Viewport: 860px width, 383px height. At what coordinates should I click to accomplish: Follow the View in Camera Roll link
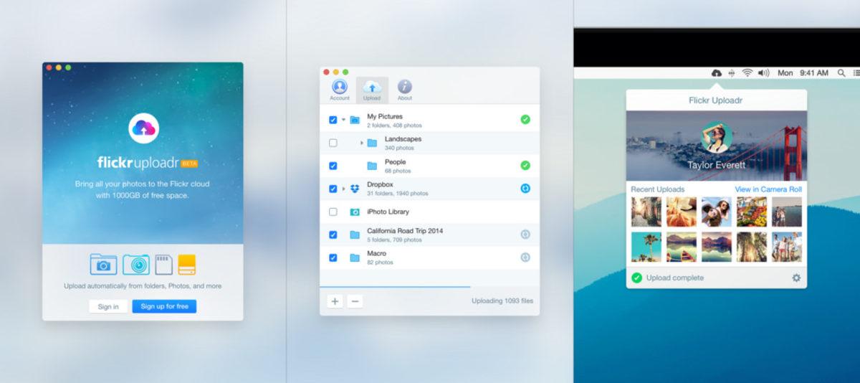pyautogui.click(x=768, y=189)
